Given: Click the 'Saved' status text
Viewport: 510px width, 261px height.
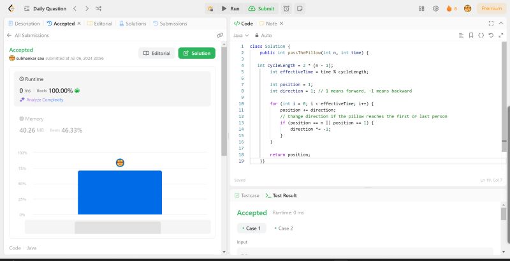Looking at the screenshot, I should point(240,180).
